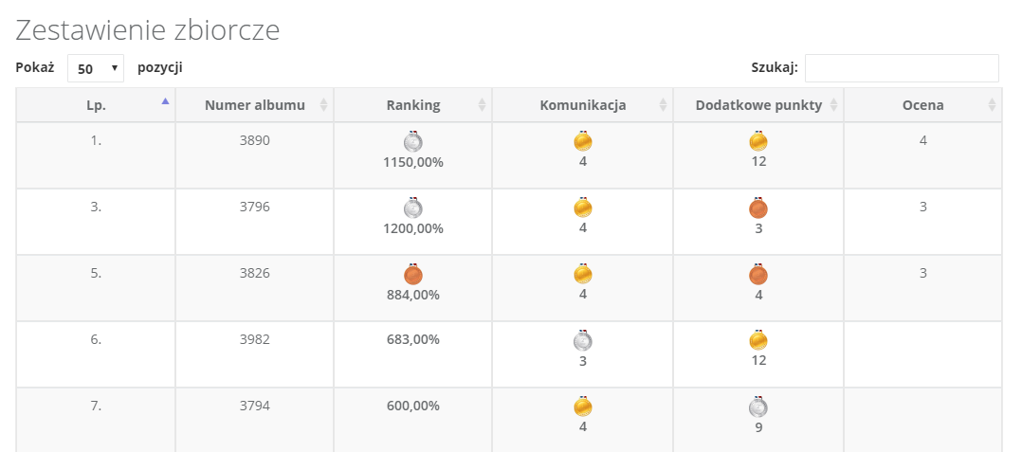Viewport: 1022px width, 452px height.
Task: Click the bronze medal icon above 884,00%
Action: (413, 274)
